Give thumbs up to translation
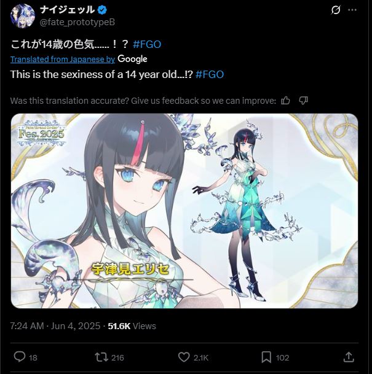 coord(285,101)
